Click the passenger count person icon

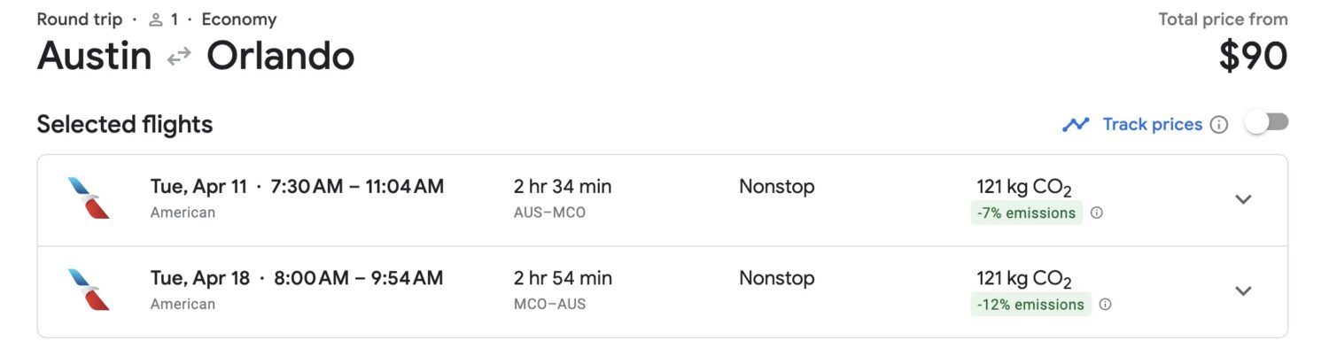tap(156, 19)
